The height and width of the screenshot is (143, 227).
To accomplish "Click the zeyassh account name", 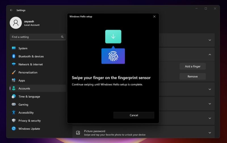I will (x=29, y=21).
